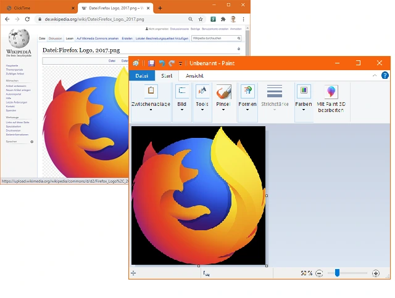Switch to the ClickTime browser tab
Image resolution: width=395 pixels, height=298 pixels.
[x=40, y=8]
